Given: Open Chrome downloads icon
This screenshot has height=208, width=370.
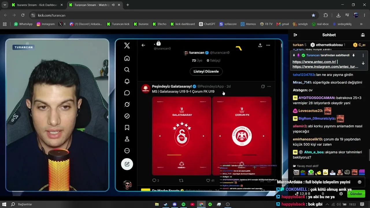Looking at the screenshot, I should [x=338, y=15].
